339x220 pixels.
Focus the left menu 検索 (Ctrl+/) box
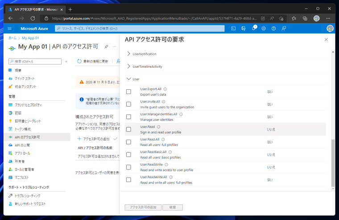(x=35, y=62)
